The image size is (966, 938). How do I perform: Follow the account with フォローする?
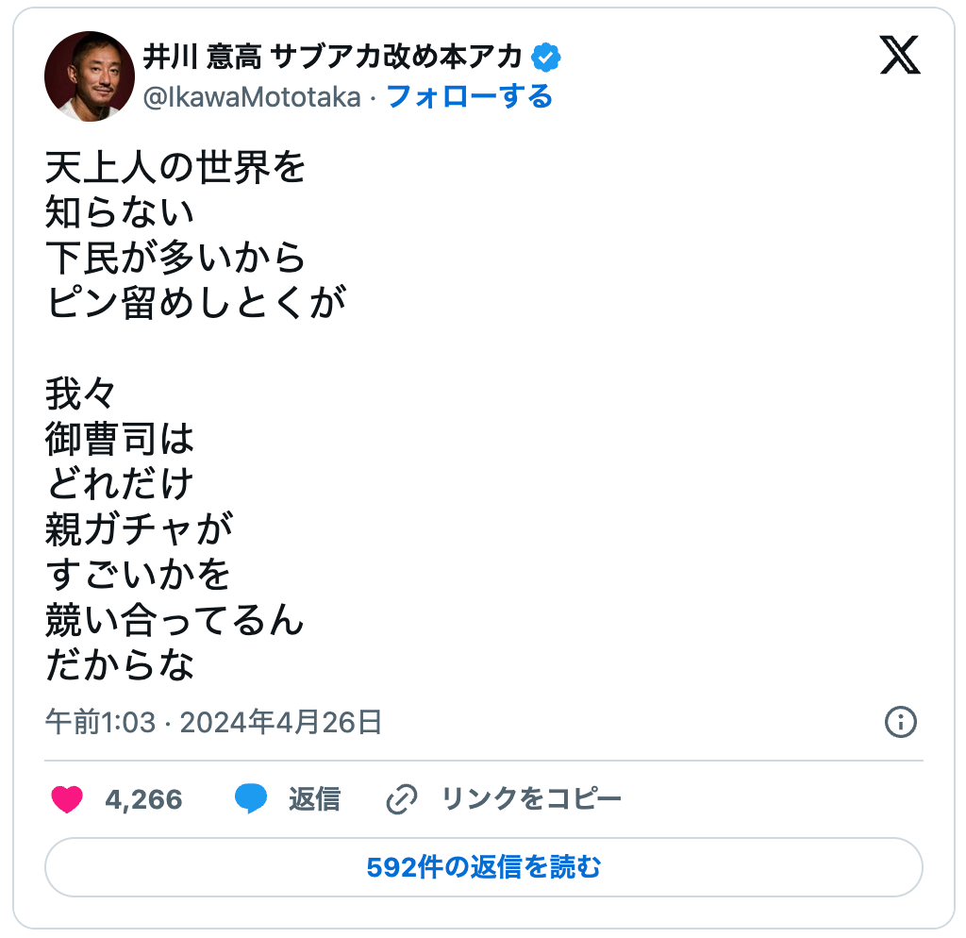click(x=473, y=96)
